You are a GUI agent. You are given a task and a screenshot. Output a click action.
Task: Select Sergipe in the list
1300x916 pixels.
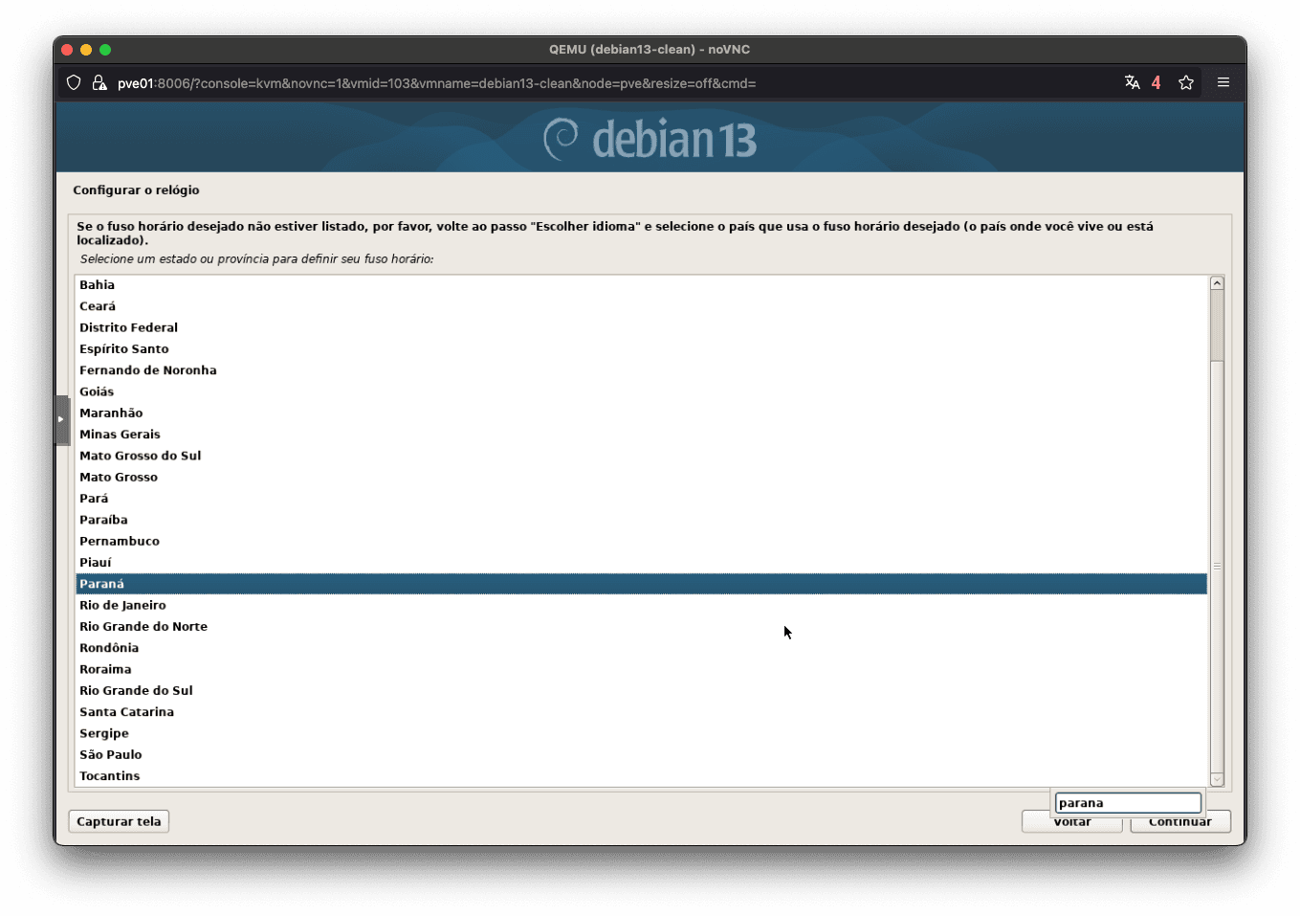[x=641, y=733]
